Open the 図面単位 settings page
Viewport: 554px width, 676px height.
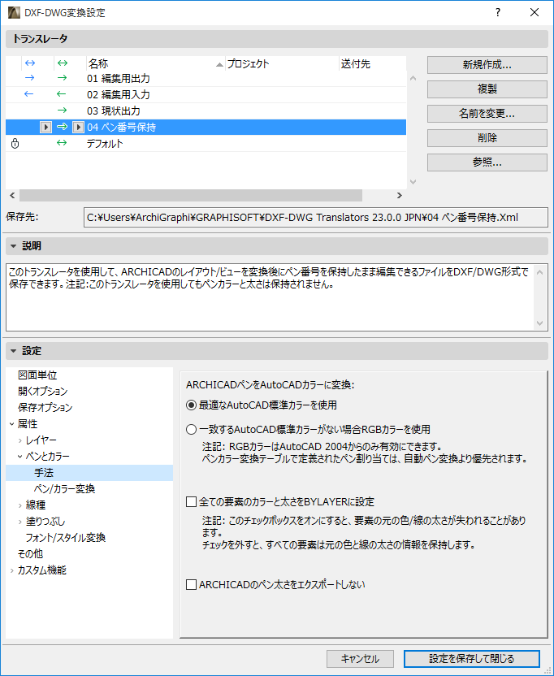click(x=37, y=375)
